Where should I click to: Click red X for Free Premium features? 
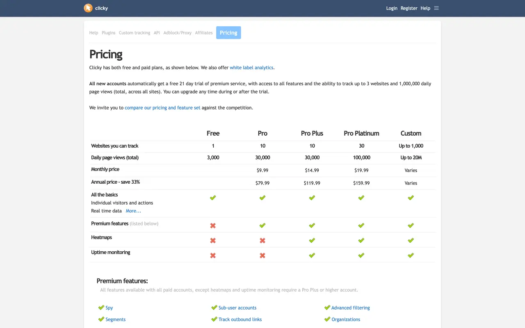pyautogui.click(x=213, y=225)
